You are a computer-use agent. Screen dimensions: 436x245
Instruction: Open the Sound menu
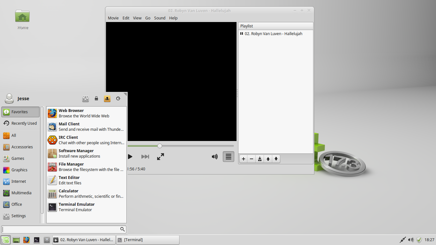coord(160,18)
